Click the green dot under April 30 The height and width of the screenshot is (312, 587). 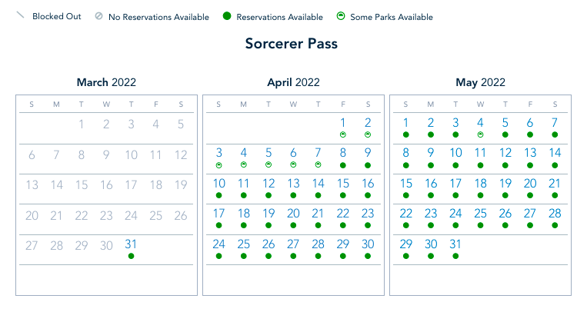click(x=368, y=255)
